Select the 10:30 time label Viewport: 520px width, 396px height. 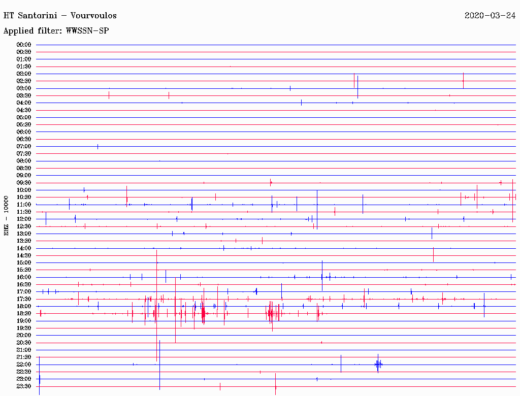(x=24, y=197)
